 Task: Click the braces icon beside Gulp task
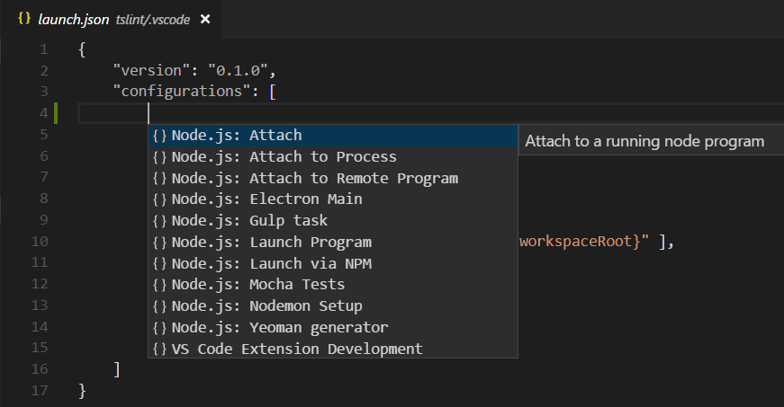tap(160, 221)
